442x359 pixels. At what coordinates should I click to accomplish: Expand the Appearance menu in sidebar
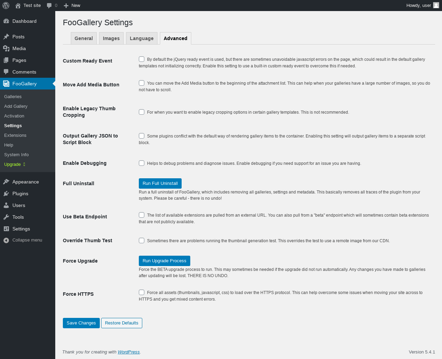tap(26, 182)
